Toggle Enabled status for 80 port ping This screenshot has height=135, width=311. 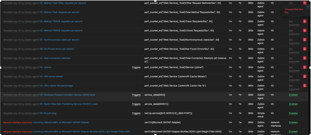(x=293, y=113)
